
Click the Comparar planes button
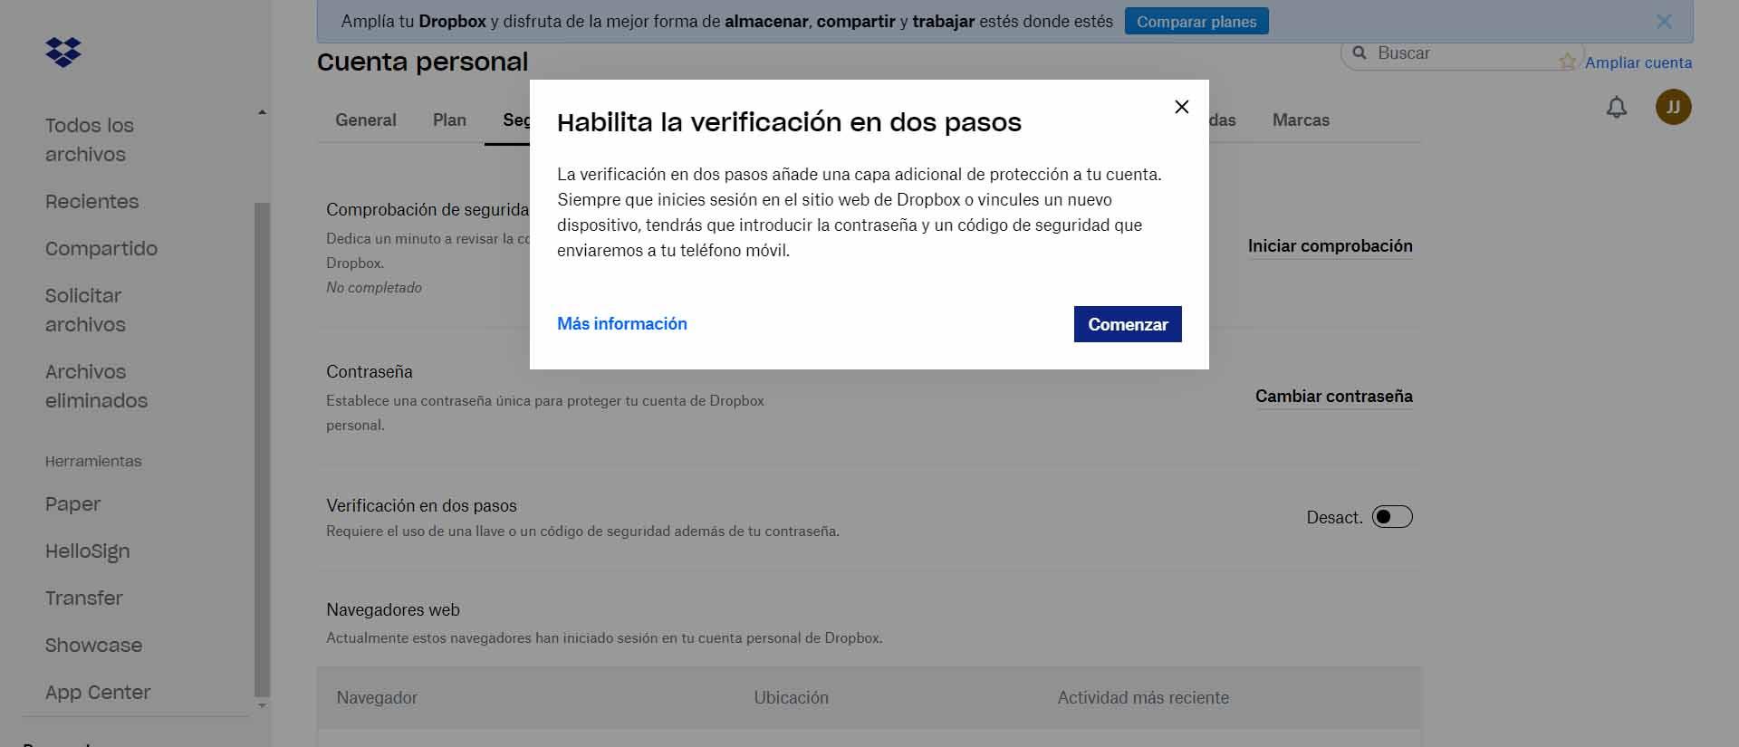pyautogui.click(x=1196, y=22)
